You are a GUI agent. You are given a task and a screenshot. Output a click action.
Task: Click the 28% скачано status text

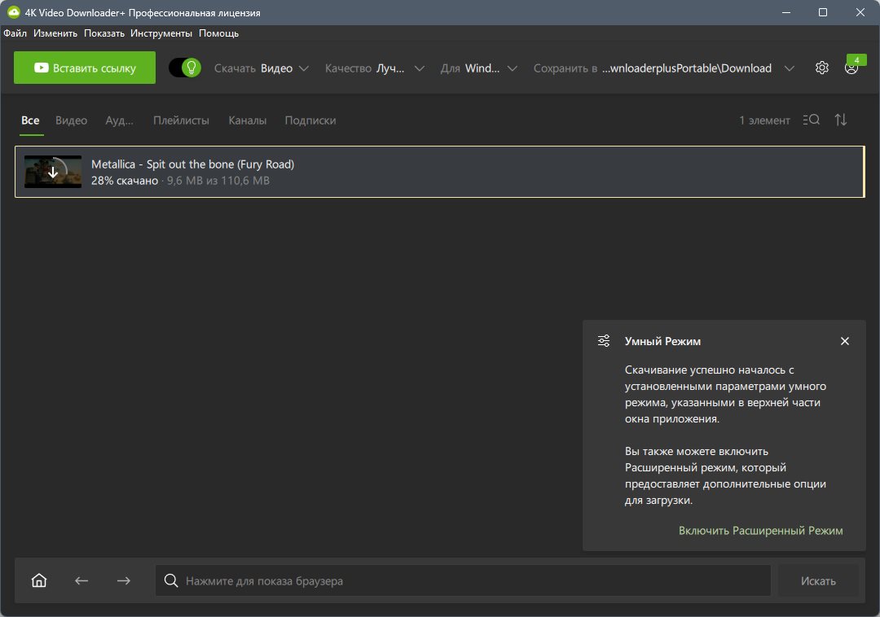point(125,181)
